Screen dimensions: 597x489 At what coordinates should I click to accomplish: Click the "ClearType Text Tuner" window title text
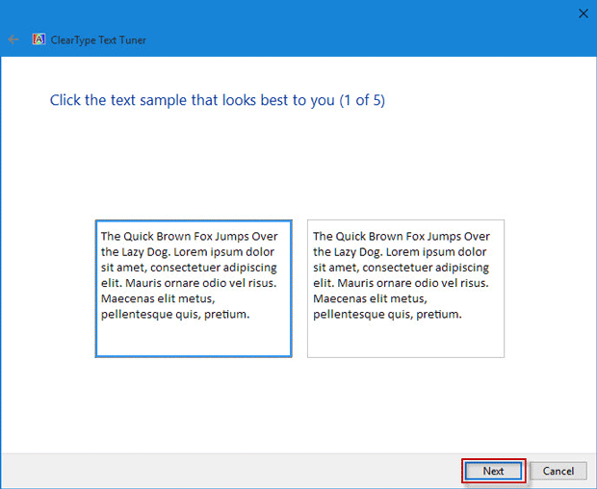coord(99,40)
